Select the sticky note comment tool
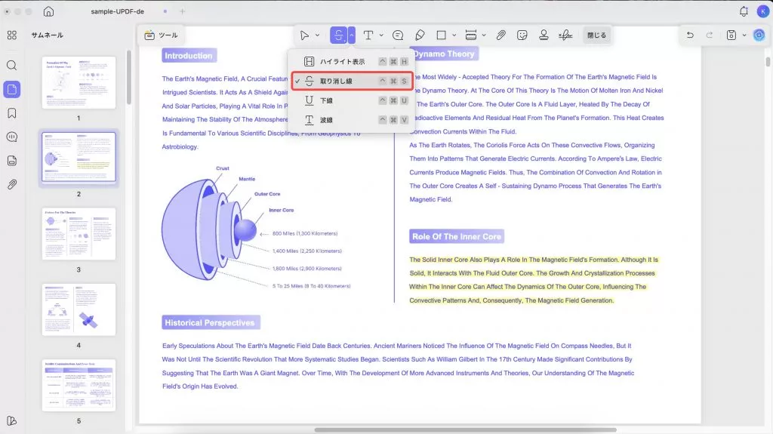Viewport: 773px width, 434px height. coord(398,35)
